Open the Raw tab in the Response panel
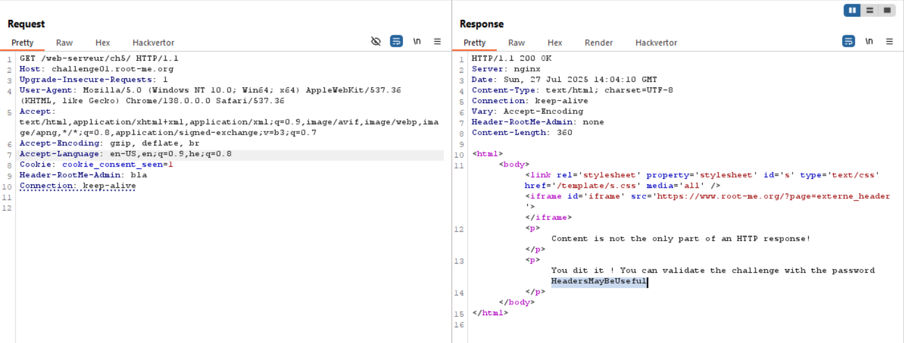Image resolution: width=904 pixels, height=343 pixels. coord(516,42)
